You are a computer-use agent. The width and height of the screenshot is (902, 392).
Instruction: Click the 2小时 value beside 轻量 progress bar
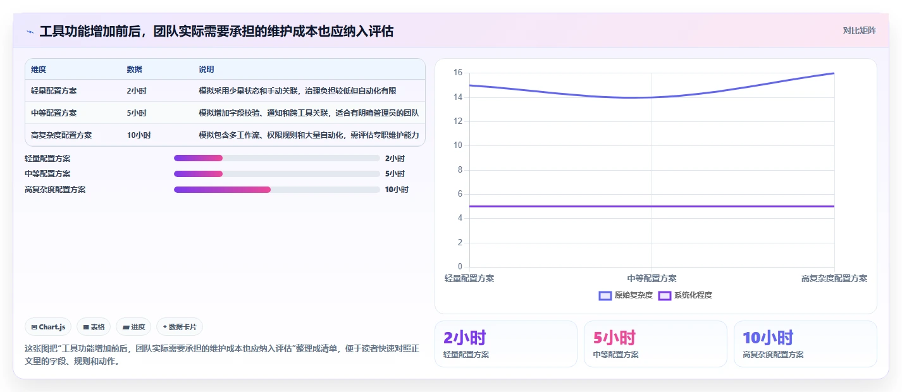(395, 158)
